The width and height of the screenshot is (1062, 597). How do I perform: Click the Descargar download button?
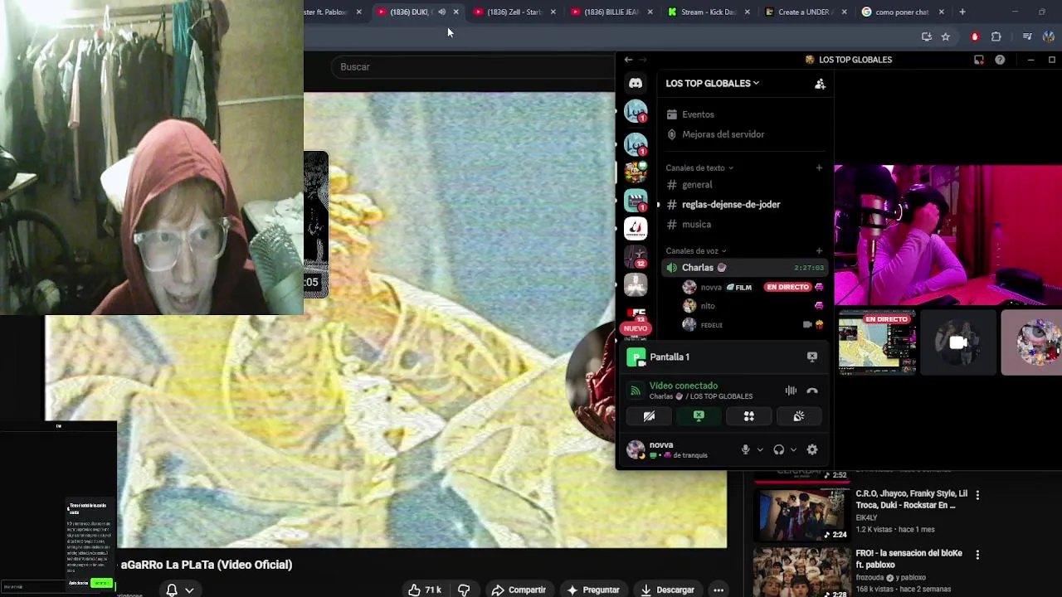point(667,590)
